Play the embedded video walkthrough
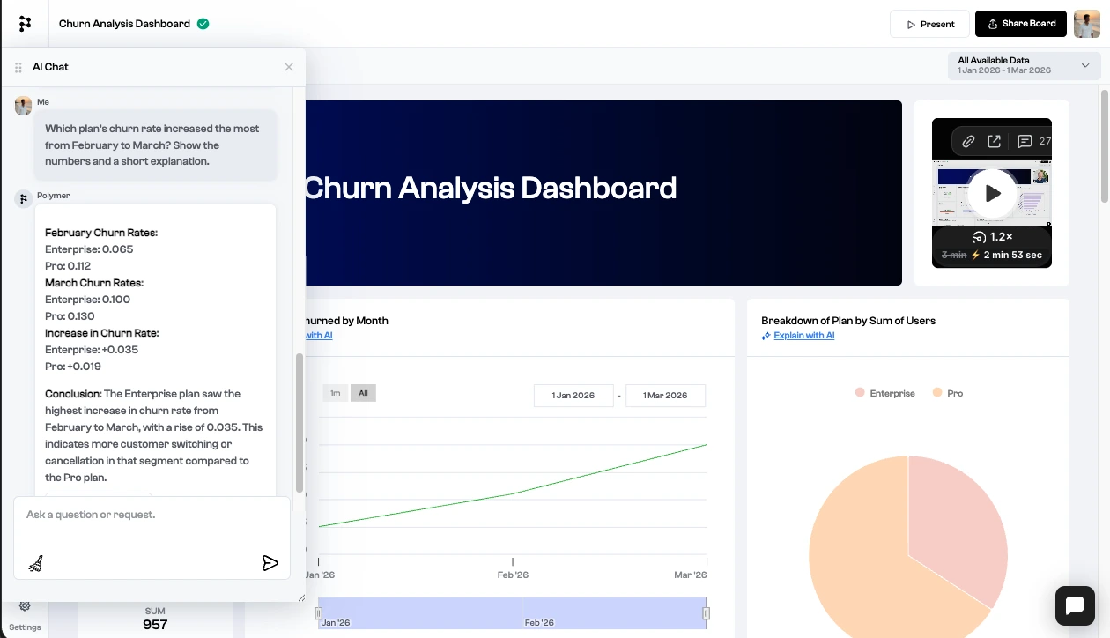Viewport: 1110px width, 638px height. tap(992, 193)
